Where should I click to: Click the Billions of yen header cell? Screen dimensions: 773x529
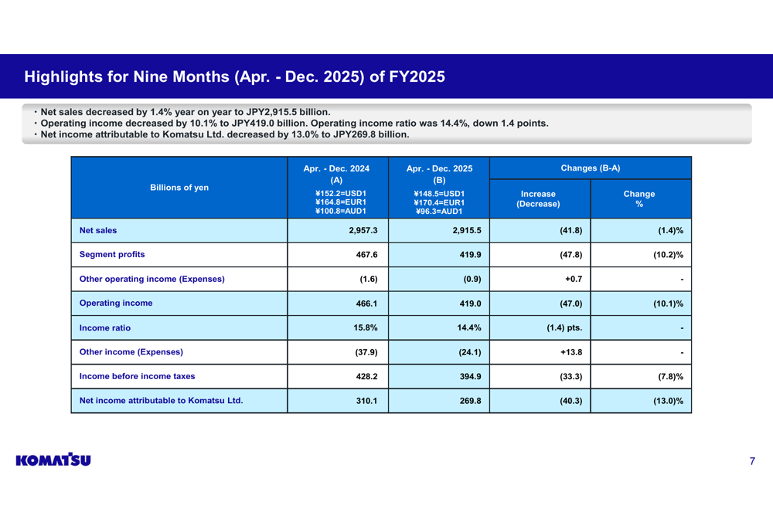coord(179,188)
